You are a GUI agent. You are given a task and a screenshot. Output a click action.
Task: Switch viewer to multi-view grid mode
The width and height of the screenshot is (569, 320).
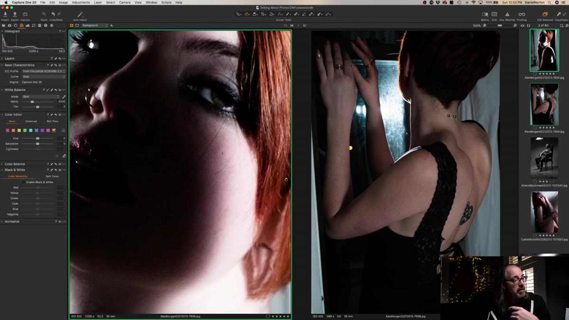click(x=72, y=25)
